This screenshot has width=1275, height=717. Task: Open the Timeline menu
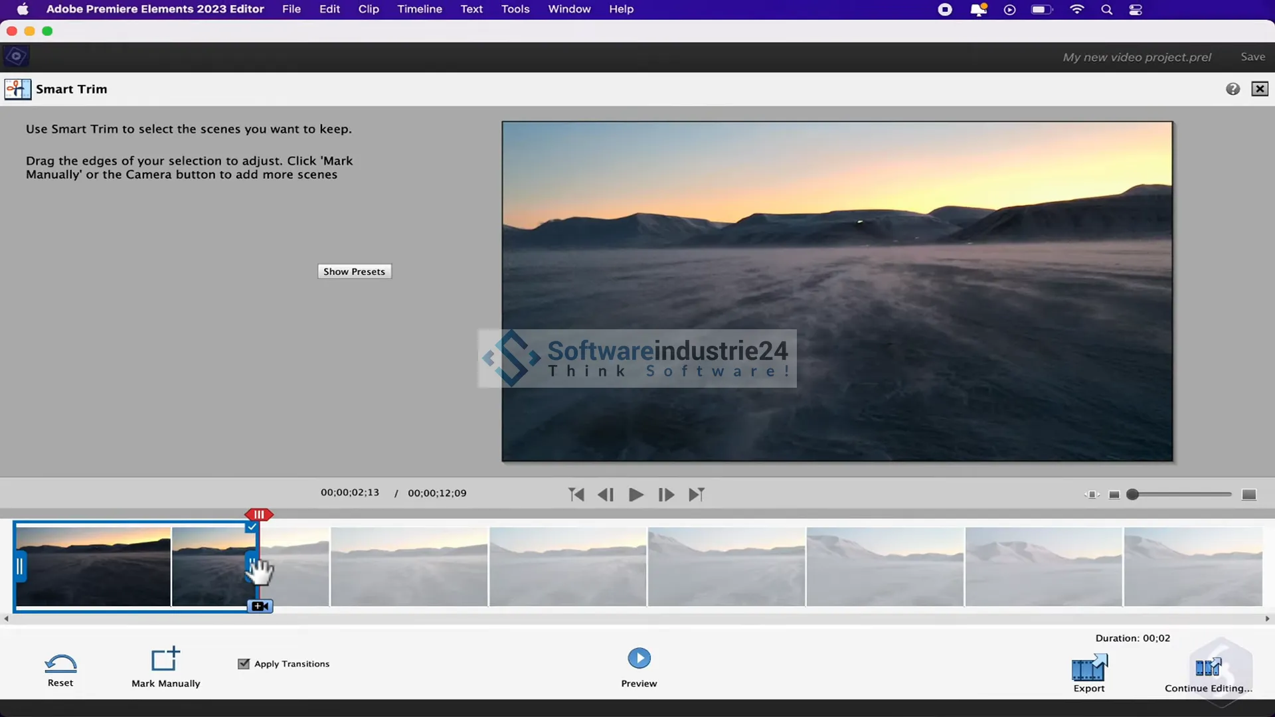click(x=419, y=9)
